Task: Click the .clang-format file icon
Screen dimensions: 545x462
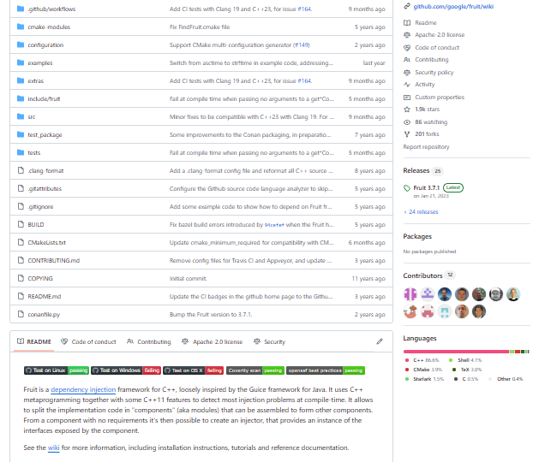Action: point(21,170)
